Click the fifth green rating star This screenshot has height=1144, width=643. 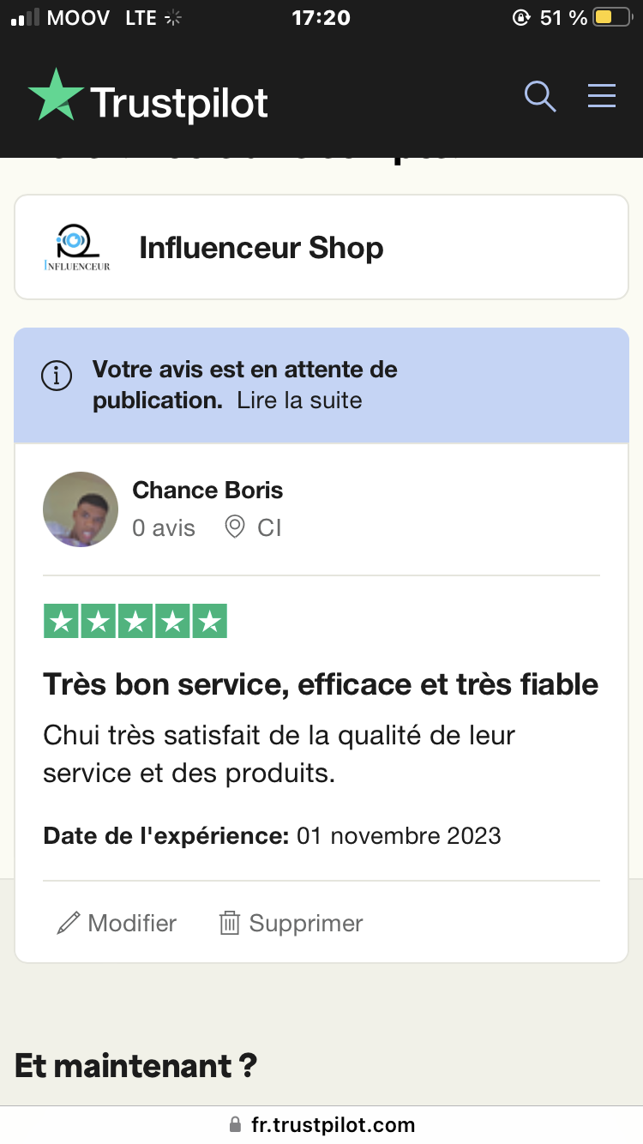click(x=209, y=622)
